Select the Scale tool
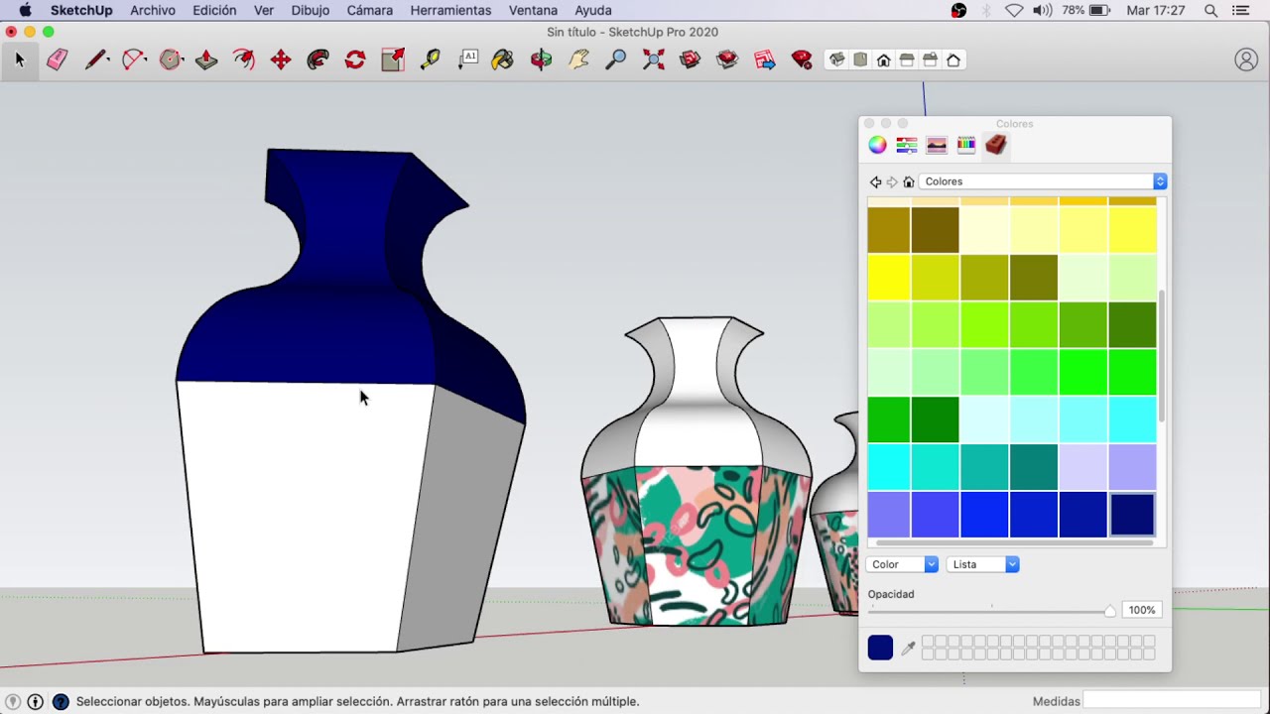 point(393,60)
